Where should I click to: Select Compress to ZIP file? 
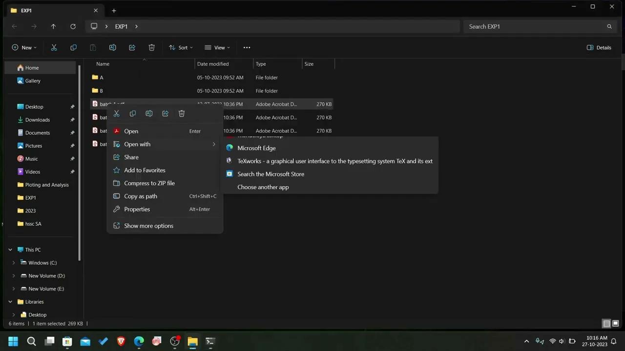point(149,183)
